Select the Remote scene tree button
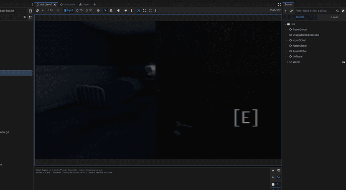 [300, 17]
